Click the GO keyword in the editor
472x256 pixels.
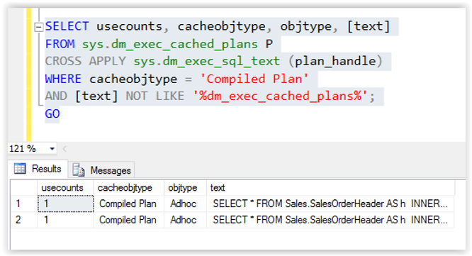pyautogui.click(x=52, y=114)
